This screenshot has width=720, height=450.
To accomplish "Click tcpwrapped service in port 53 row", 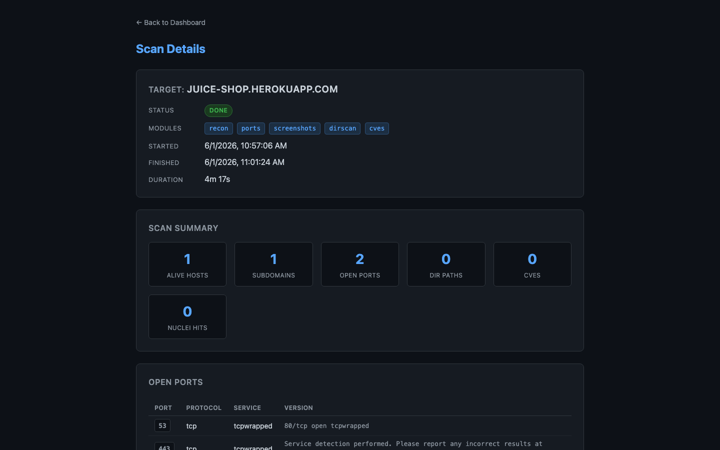I will [x=253, y=426].
